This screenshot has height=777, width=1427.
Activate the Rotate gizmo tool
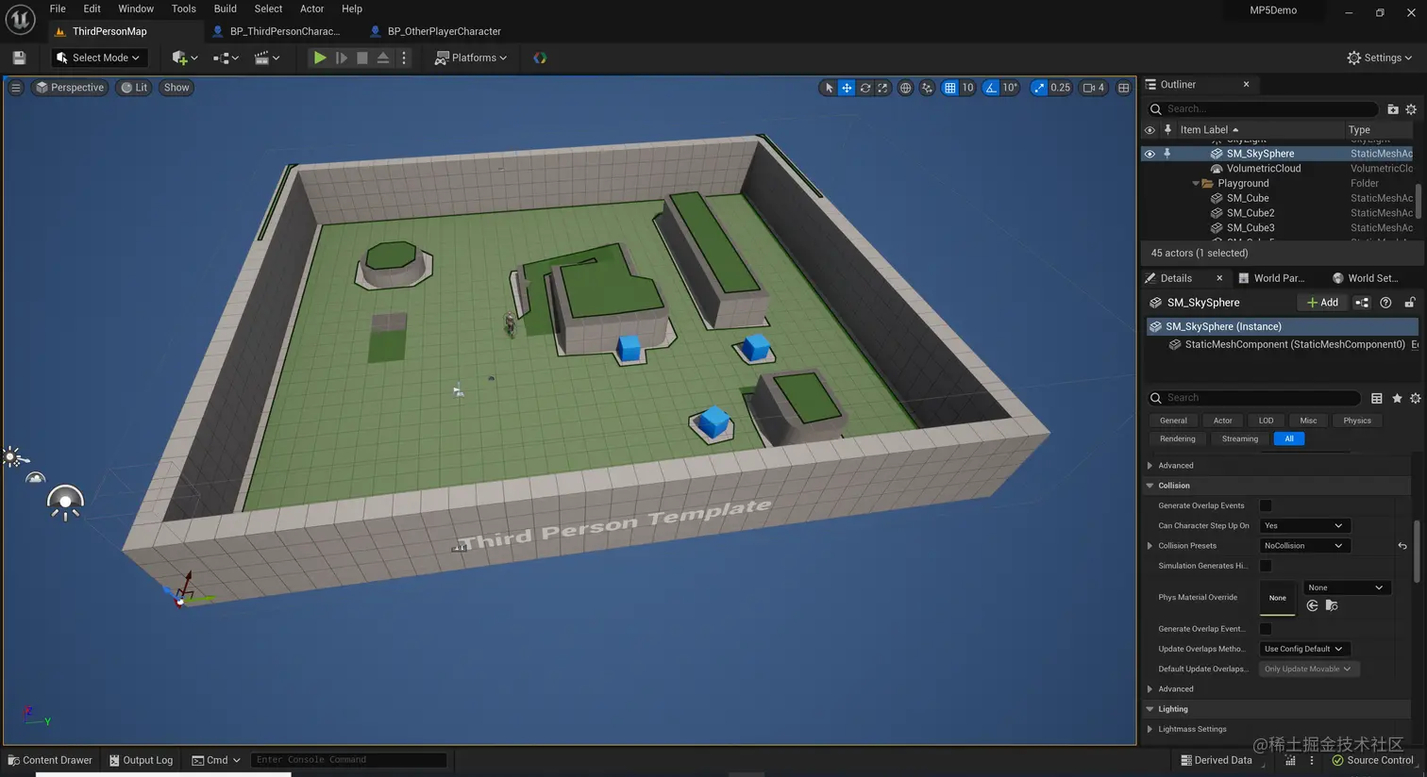pos(865,88)
